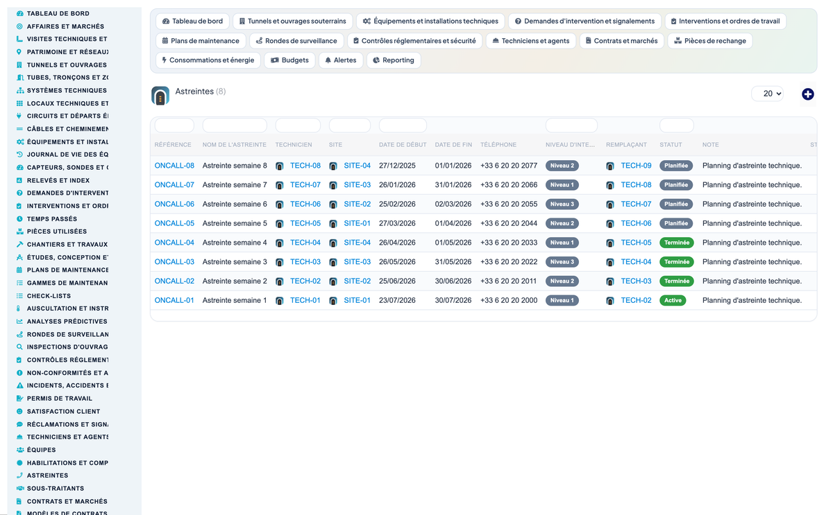The image size is (833, 515).
Task: Open Interventions et ordres de travail tab
Action: pyautogui.click(x=725, y=21)
